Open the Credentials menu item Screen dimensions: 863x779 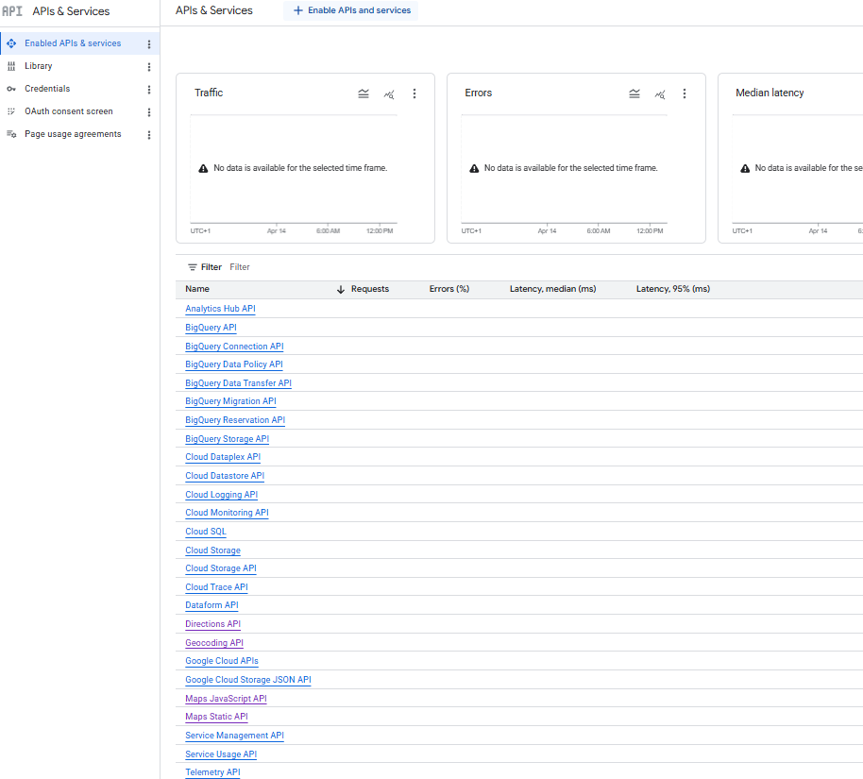click(x=80, y=89)
